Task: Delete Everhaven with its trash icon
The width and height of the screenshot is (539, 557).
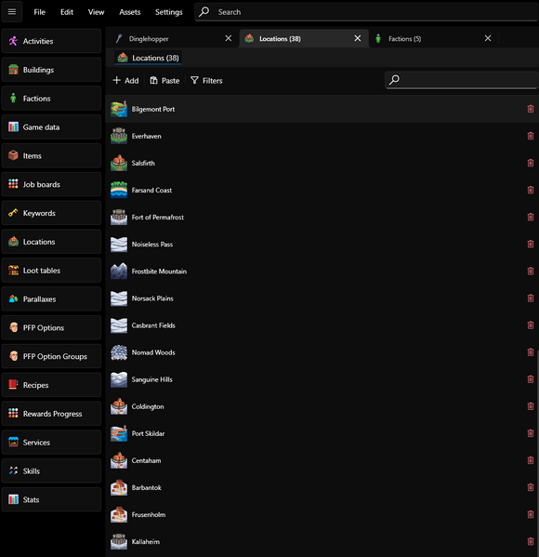Action: [531, 136]
